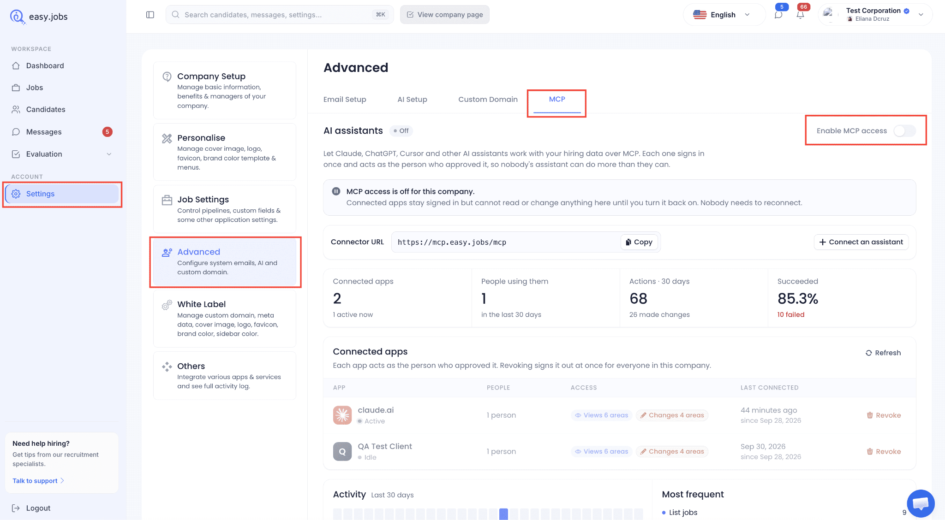Open the Job Settings card
945x520 pixels.
click(x=225, y=209)
